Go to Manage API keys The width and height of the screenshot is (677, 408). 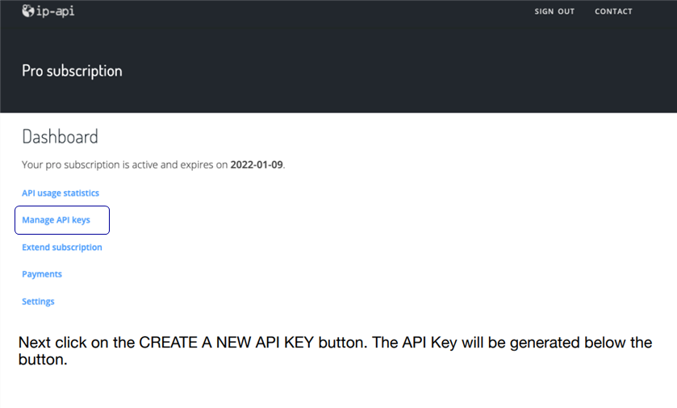click(56, 220)
